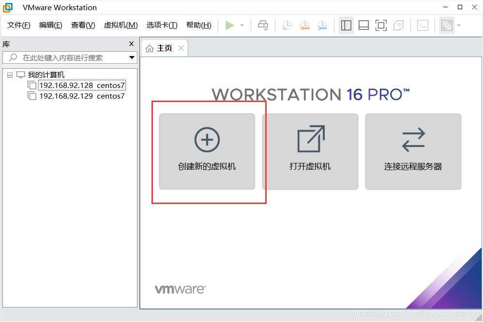
Task: Revert to snapshot icon with orange arrow
Action: 304,26
